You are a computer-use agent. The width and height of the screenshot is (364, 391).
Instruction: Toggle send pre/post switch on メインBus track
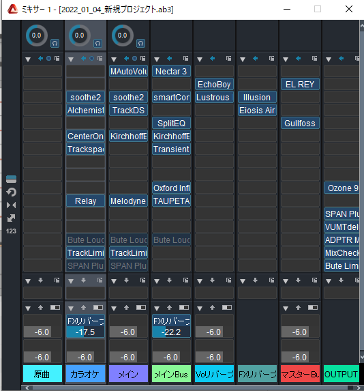184,308
